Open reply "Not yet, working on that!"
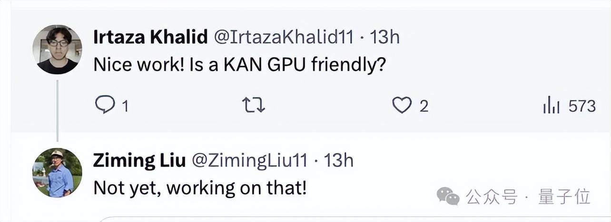This screenshot has height=222, width=611. click(x=200, y=188)
